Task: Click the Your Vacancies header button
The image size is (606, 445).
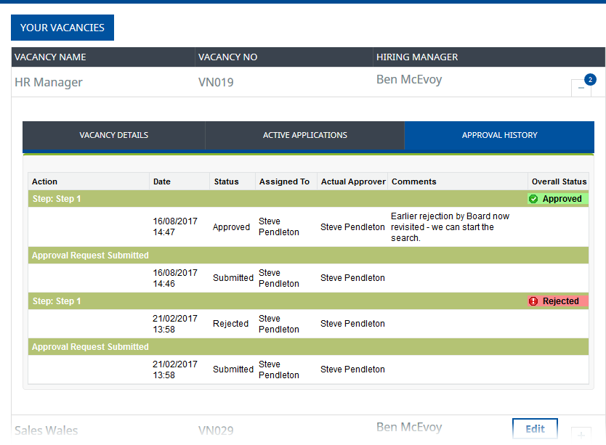Action: coord(62,28)
